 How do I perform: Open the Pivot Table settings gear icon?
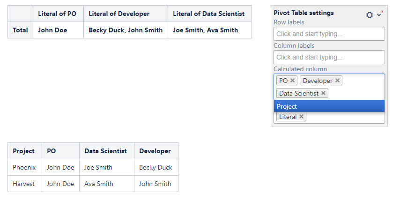point(370,15)
